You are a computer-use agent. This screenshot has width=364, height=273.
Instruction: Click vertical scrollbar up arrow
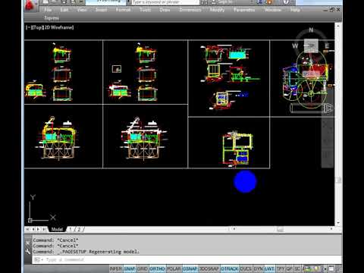click(x=338, y=26)
